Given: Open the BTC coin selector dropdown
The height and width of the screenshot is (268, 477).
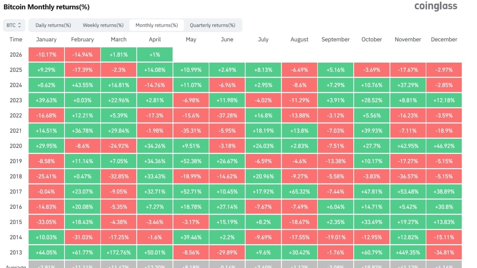Looking at the screenshot, I should [14, 25].
